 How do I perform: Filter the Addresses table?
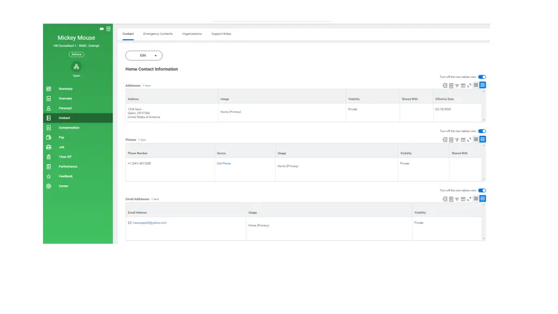(457, 86)
